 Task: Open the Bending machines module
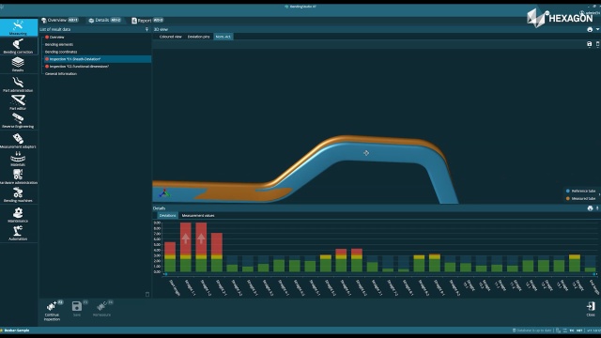[x=18, y=194]
